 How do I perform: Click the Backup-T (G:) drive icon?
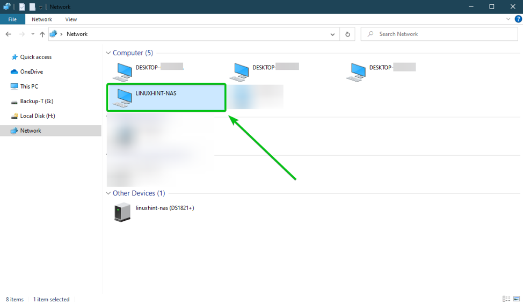[14, 102]
